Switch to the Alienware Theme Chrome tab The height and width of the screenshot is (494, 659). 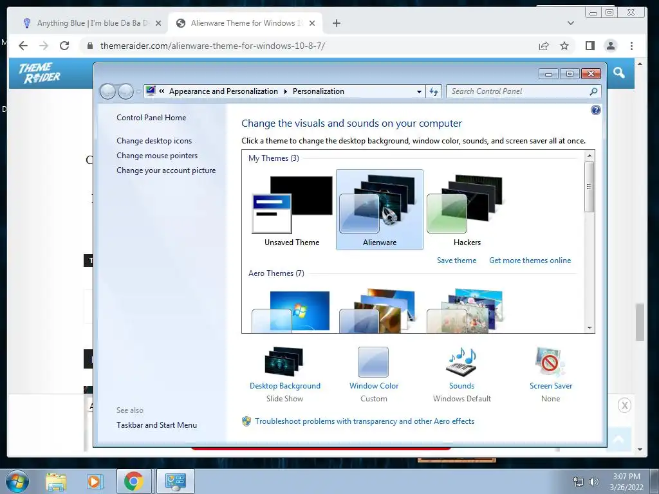coord(246,23)
